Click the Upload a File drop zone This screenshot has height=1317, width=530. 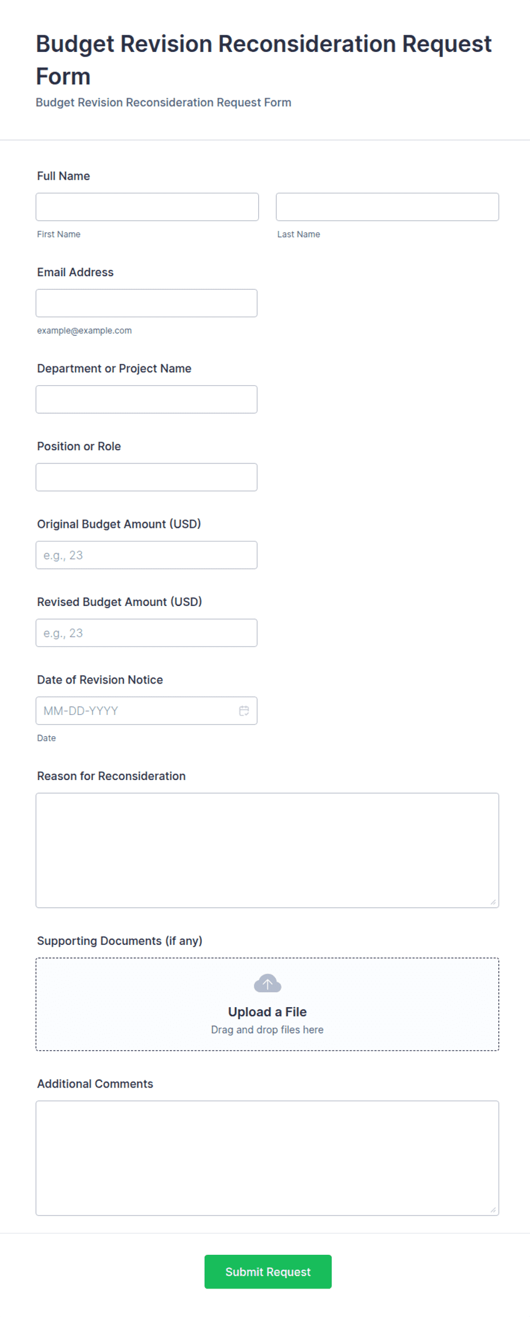[x=267, y=1004]
